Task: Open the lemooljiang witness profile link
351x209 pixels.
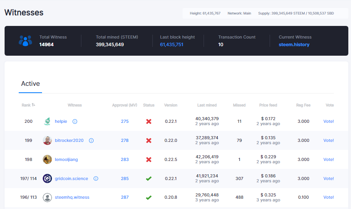Action: [x=66, y=159]
